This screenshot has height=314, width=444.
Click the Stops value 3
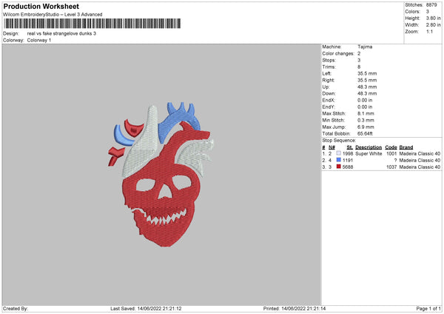[x=359, y=60]
